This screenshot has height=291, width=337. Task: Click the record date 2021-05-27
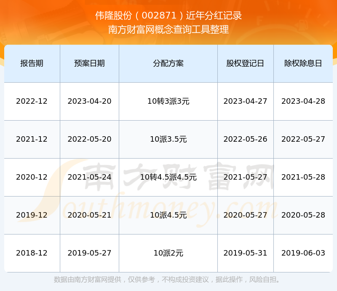pyautogui.click(x=245, y=177)
